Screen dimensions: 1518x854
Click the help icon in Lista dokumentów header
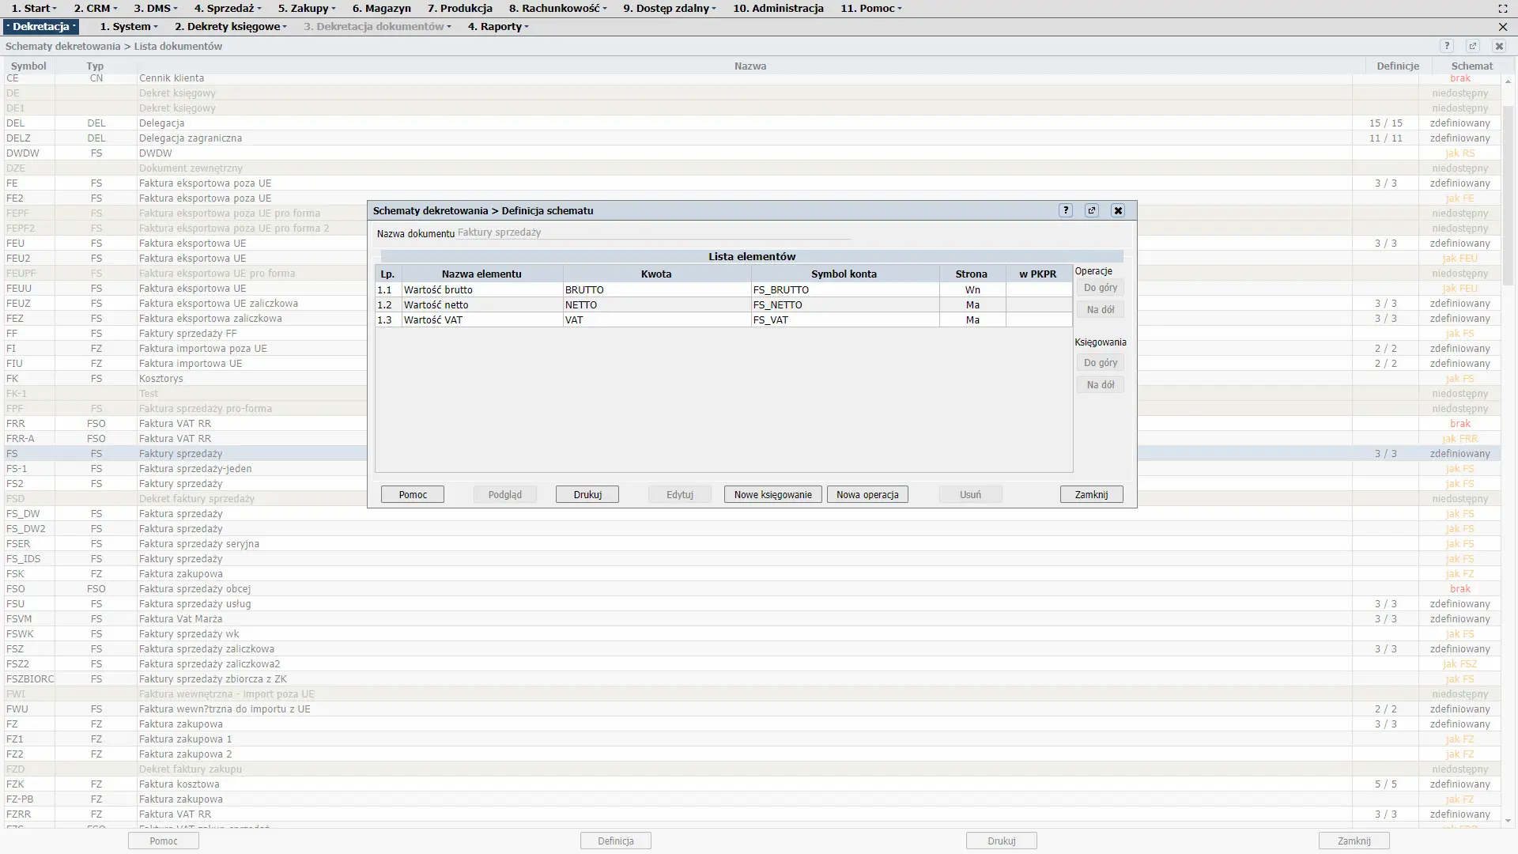pyautogui.click(x=1447, y=46)
